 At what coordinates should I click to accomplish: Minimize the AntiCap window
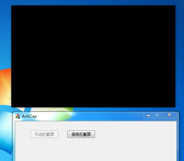(x=149, y=115)
